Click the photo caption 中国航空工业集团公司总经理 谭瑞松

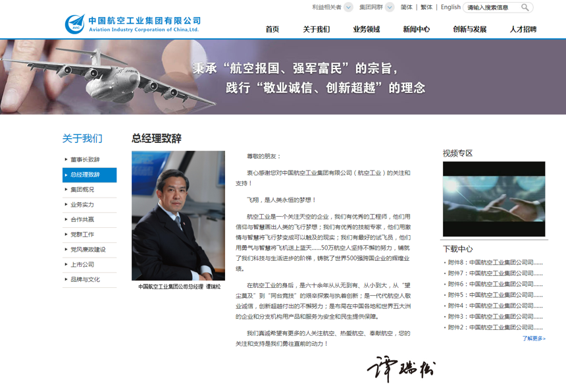180,287
